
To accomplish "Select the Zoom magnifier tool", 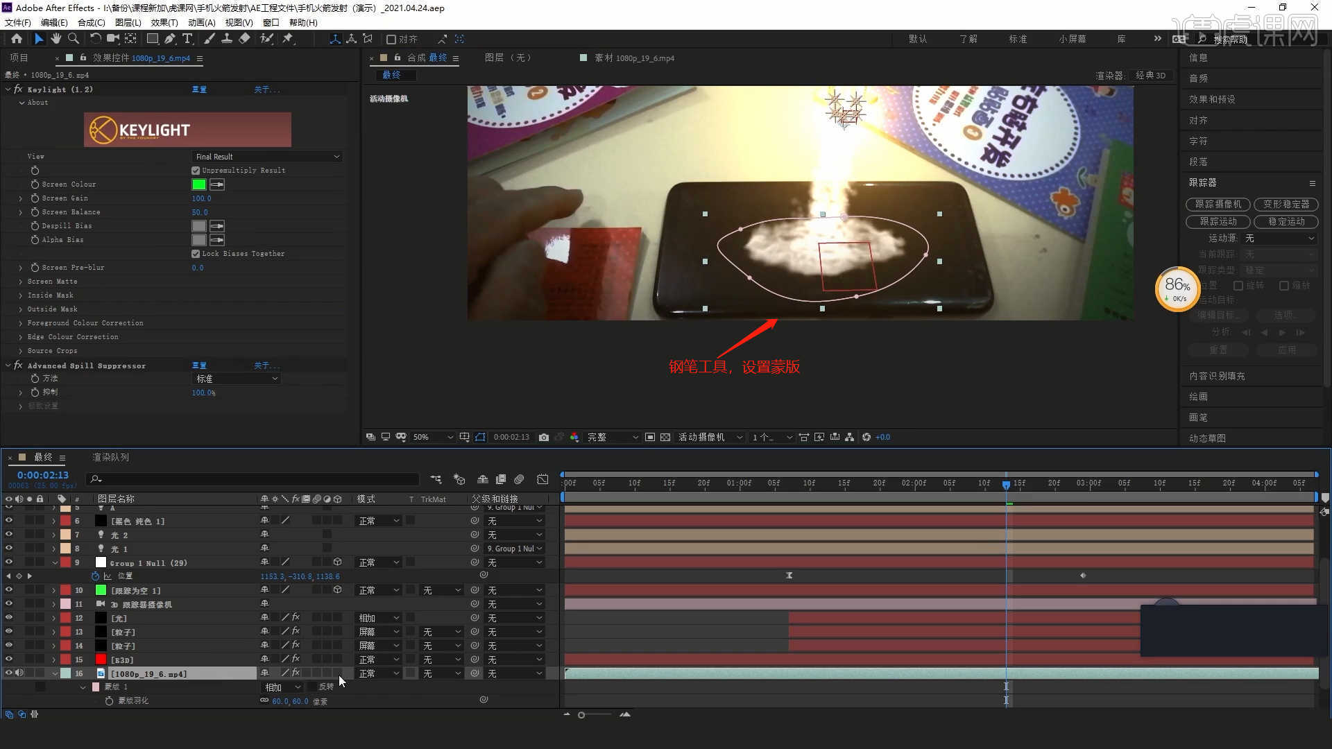I will coord(74,39).
